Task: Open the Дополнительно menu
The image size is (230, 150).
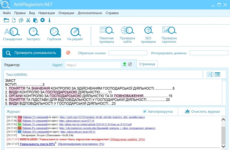Action: pyautogui.click(x=90, y=13)
